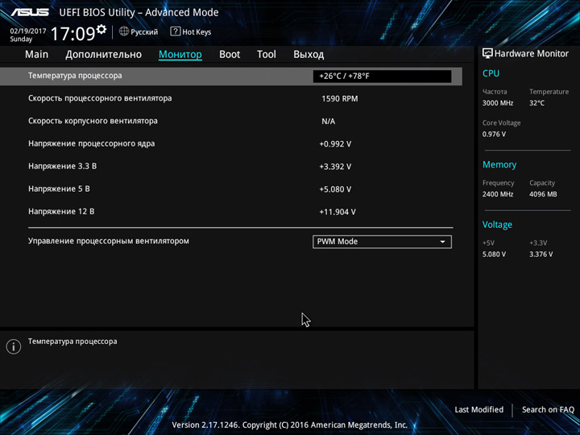Click the Hardware Monitor panel title

[531, 54]
